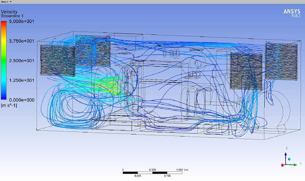
Task: Click the 1.000 (m) ruler label
Action: pos(182,170)
